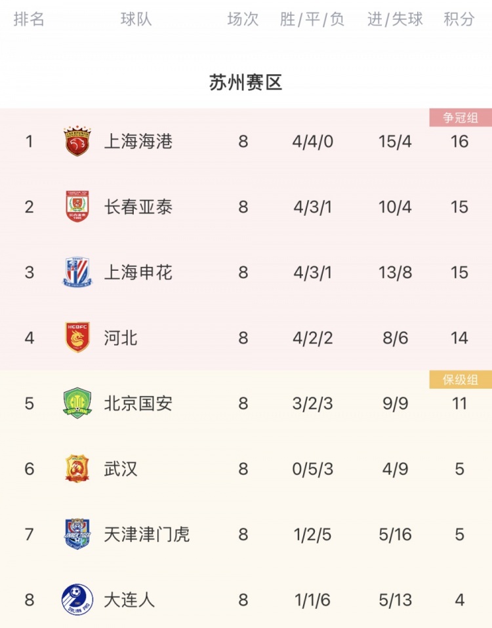Select the 胜/平/负 column header
Image resolution: width=492 pixels, height=628 pixels.
[312, 19]
